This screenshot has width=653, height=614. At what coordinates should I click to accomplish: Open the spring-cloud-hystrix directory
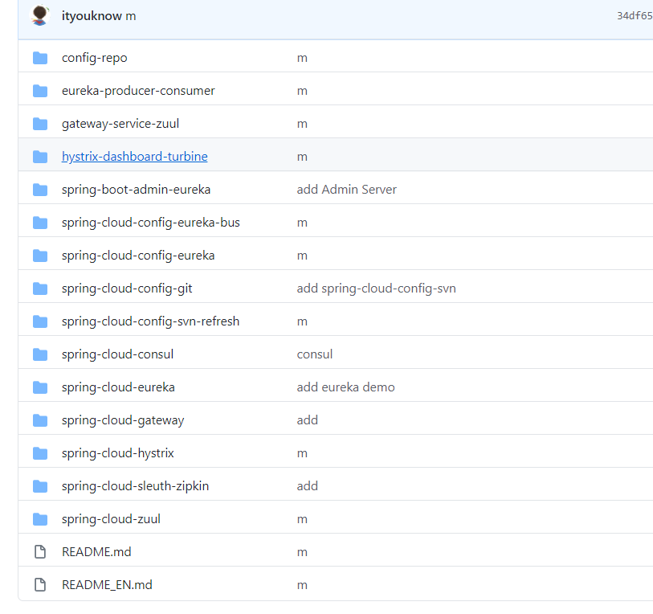tap(118, 453)
